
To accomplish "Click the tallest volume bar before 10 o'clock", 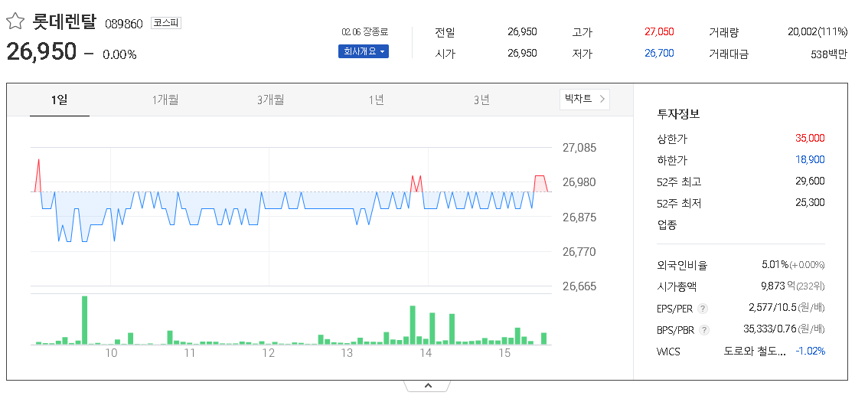I will click(84, 320).
